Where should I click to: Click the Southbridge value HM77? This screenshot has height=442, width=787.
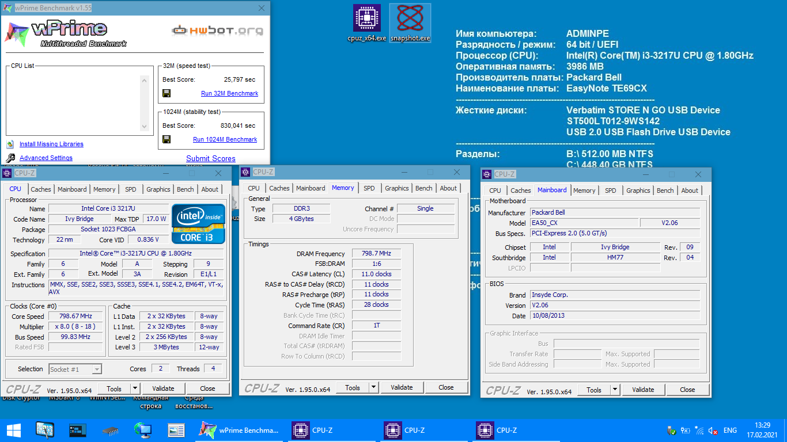click(x=615, y=257)
